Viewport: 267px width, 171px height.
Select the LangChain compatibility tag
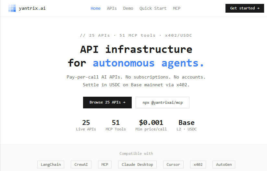tap(51, 165)
